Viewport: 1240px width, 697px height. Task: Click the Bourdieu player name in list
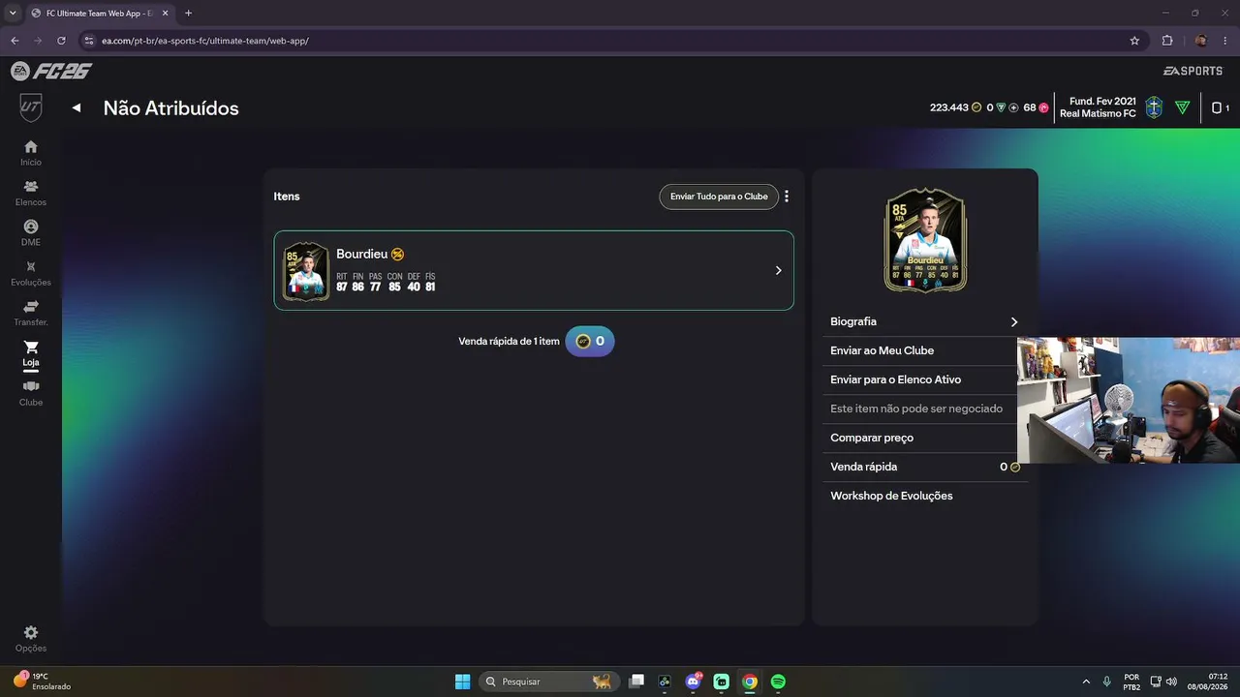tap(361, 254)
